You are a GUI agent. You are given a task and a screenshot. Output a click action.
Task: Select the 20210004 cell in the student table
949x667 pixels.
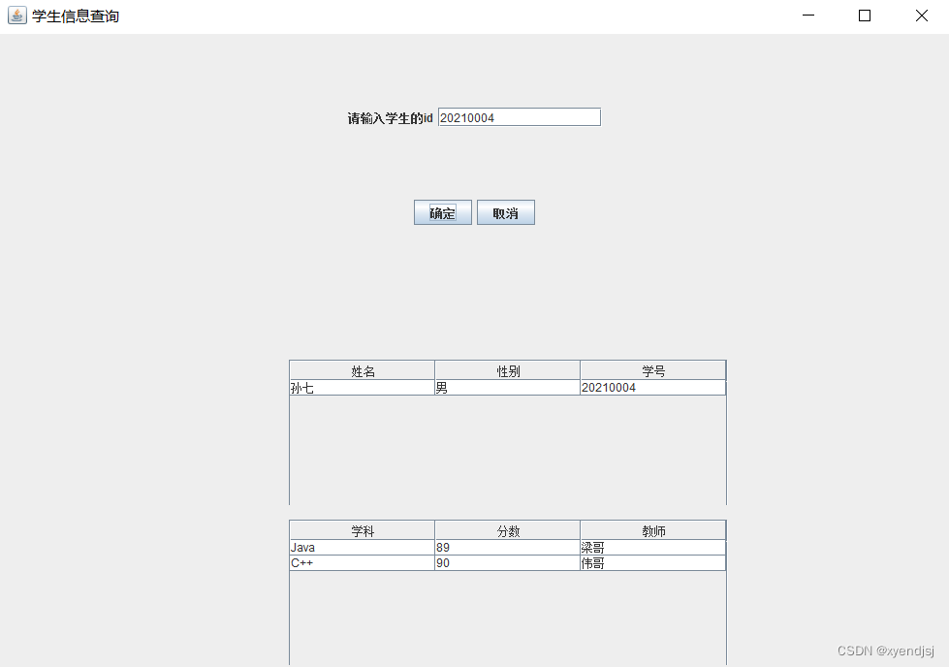(x=652, y=388)
